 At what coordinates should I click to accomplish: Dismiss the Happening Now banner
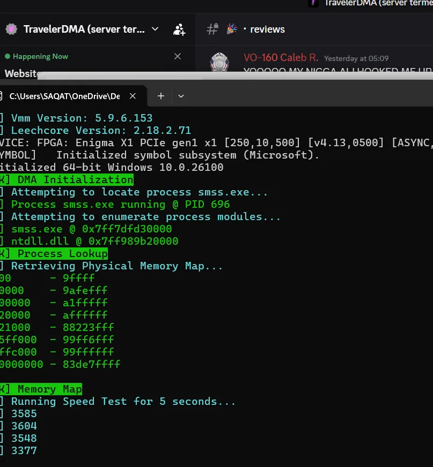178,56
